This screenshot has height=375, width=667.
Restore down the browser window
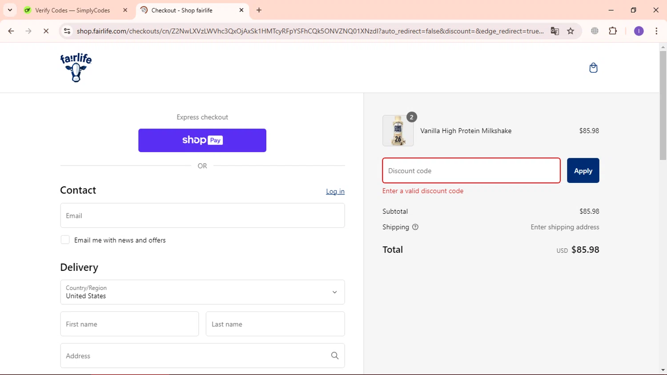[633, 10]
